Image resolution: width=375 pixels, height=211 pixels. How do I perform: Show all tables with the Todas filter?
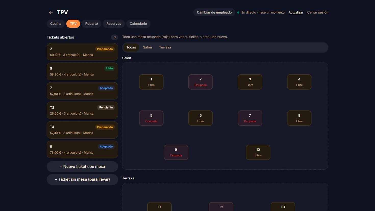click(x=131, y=47)
